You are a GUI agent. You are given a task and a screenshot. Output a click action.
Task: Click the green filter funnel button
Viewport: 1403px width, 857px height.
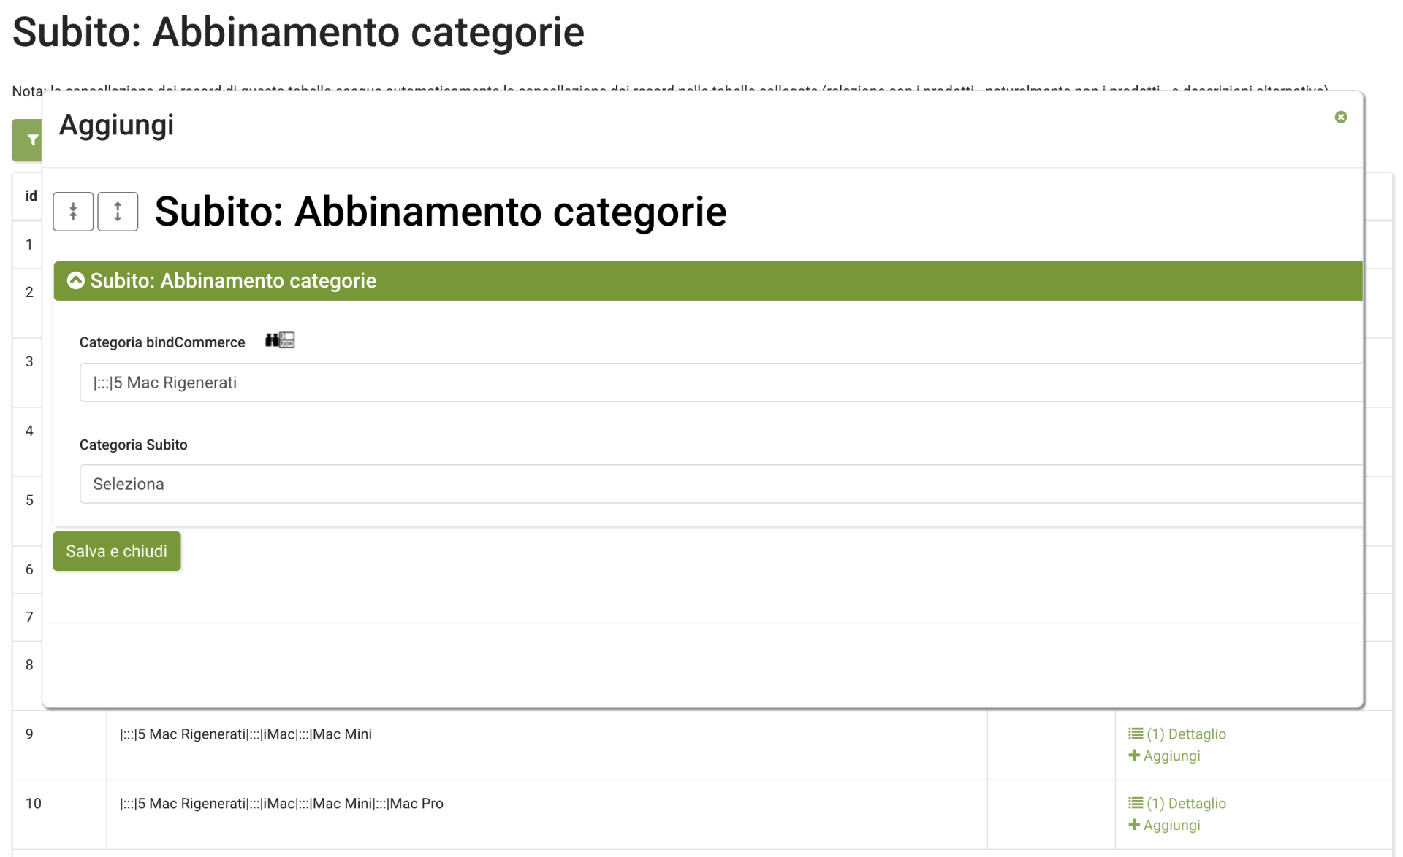pos(29,139)
